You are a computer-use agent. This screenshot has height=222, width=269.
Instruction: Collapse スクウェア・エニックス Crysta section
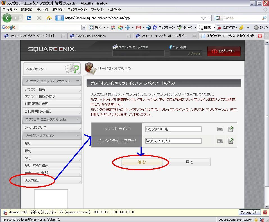click(78, 119)
